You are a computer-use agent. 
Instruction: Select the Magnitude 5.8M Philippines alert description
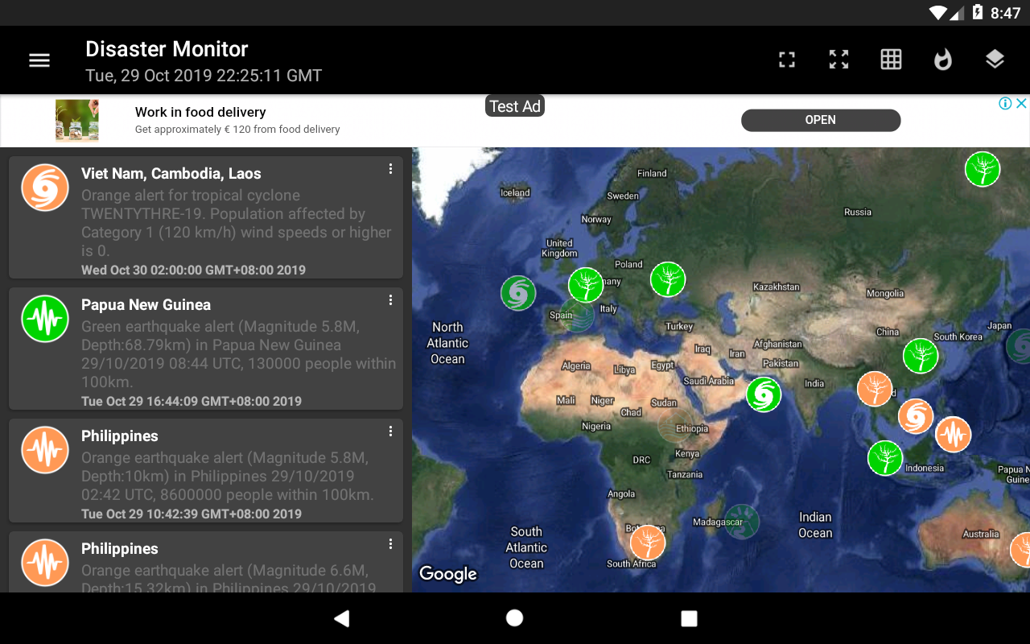(x=227, y=477)
